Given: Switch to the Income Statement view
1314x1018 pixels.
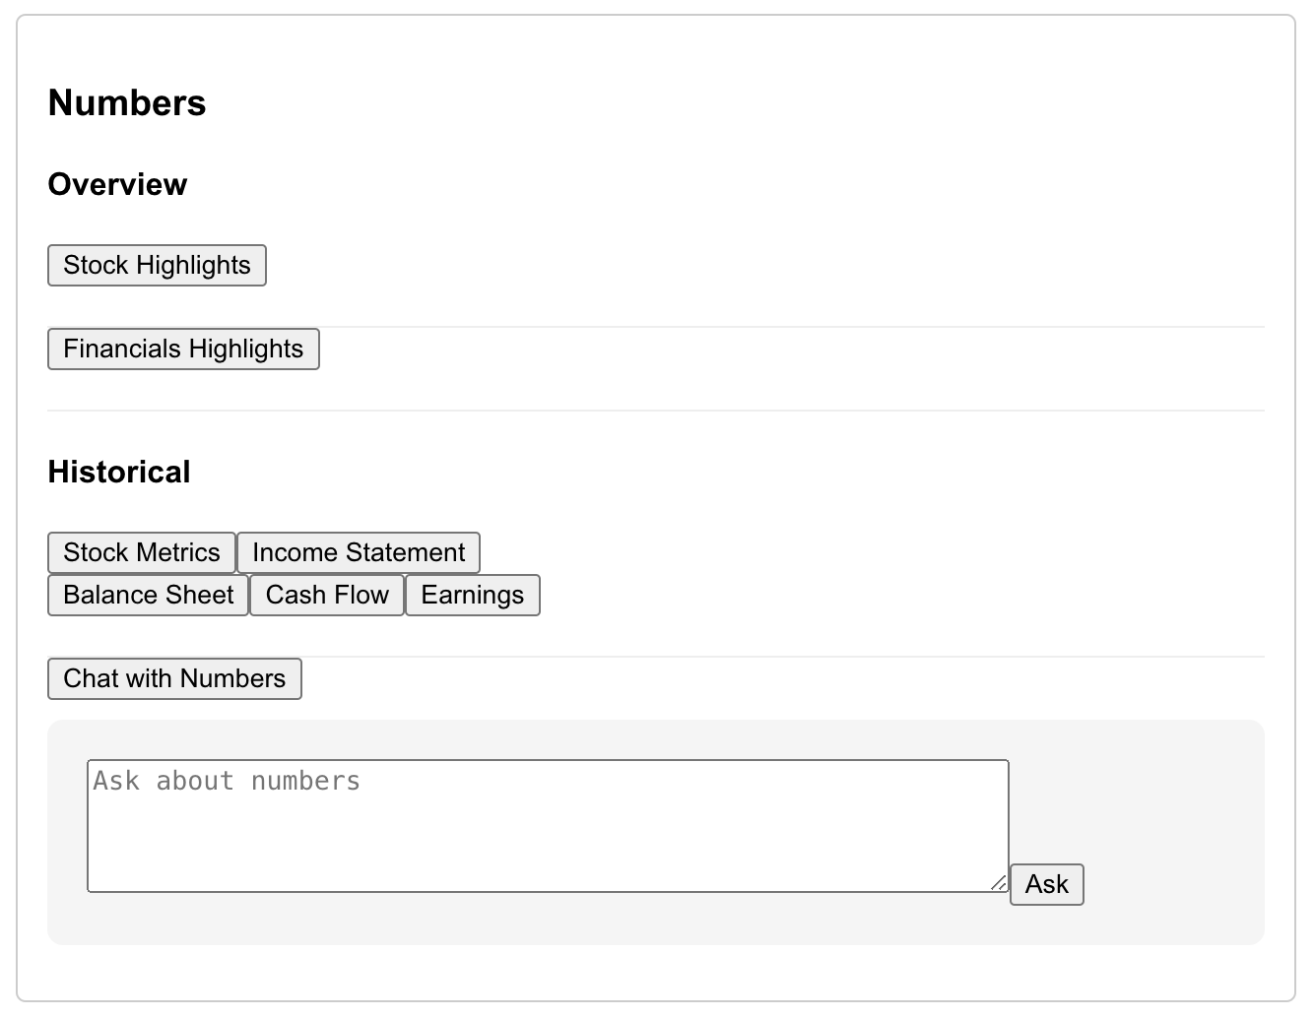Looking at the screenshot, I should 359,553.
